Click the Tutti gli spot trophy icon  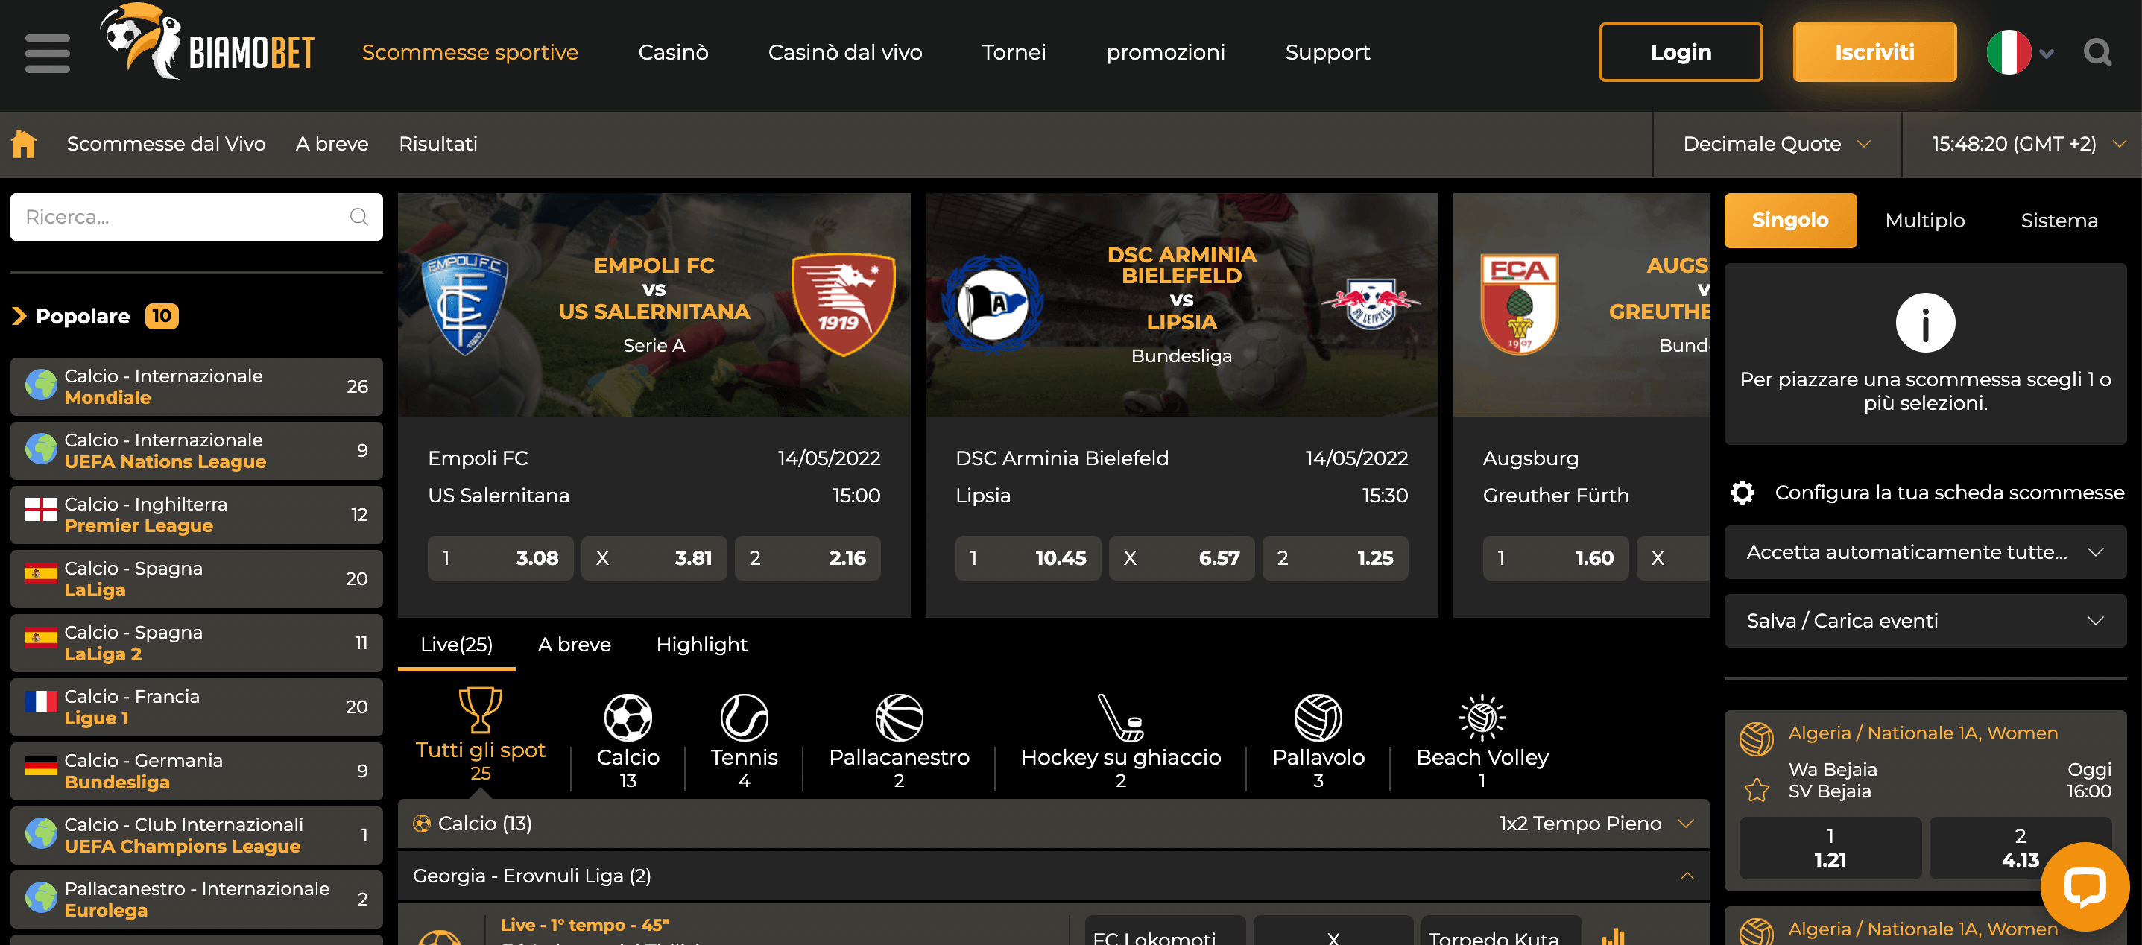479,713
